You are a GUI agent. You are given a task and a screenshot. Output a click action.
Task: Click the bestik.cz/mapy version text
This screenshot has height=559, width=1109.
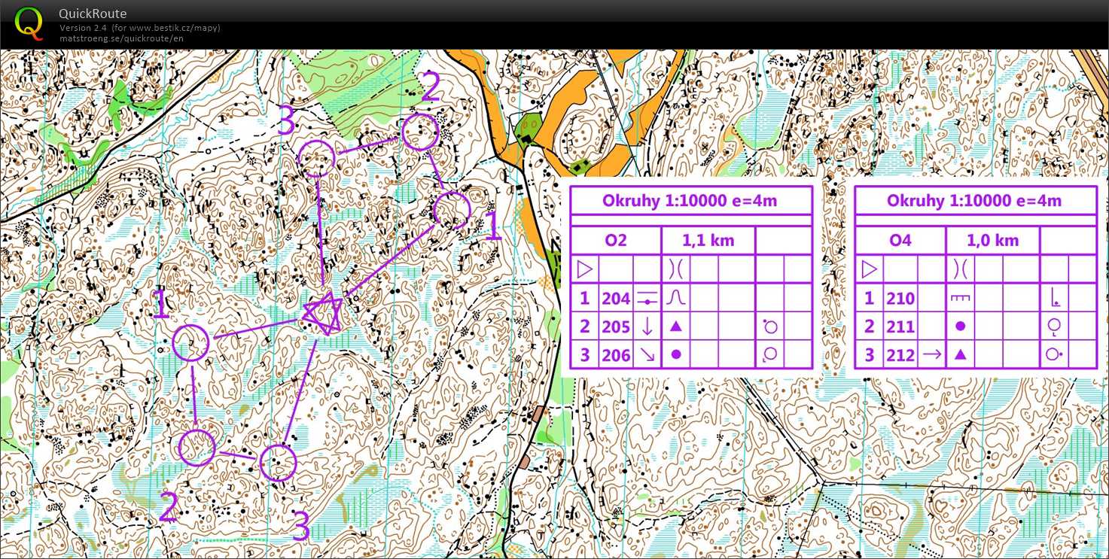(x=140, y=28)
